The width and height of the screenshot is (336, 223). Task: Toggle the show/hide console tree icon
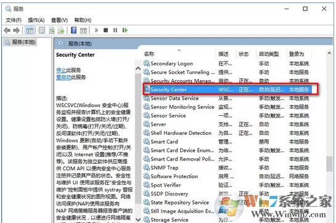pos(30,30)
